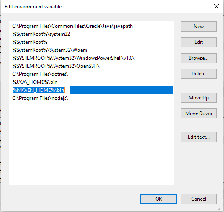Viewport: 224px width, 212px height.
Task: Click inside the %MAVEN_HOME%\bin edit field
Action: (x=40, y=90)
